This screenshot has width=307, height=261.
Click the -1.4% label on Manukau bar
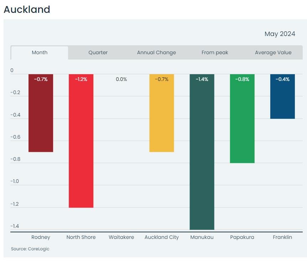click(202, 79)
